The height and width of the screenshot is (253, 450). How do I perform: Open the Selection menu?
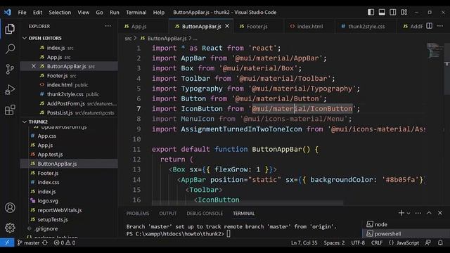(x=60, y=13)
